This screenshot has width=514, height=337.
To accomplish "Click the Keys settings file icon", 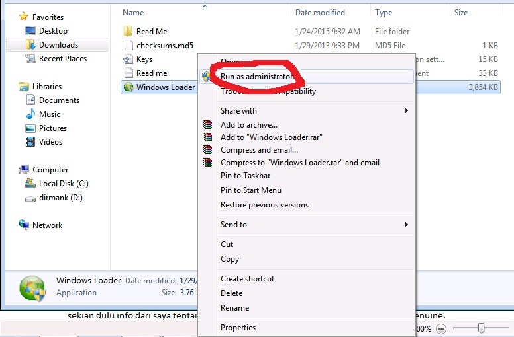I will 128,59.
